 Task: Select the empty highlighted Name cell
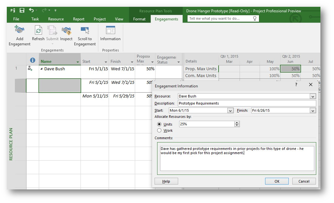tap(59, 86)
